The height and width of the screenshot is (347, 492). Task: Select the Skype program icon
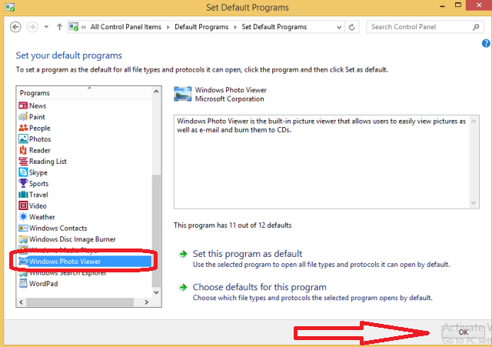tap(23, 172)
